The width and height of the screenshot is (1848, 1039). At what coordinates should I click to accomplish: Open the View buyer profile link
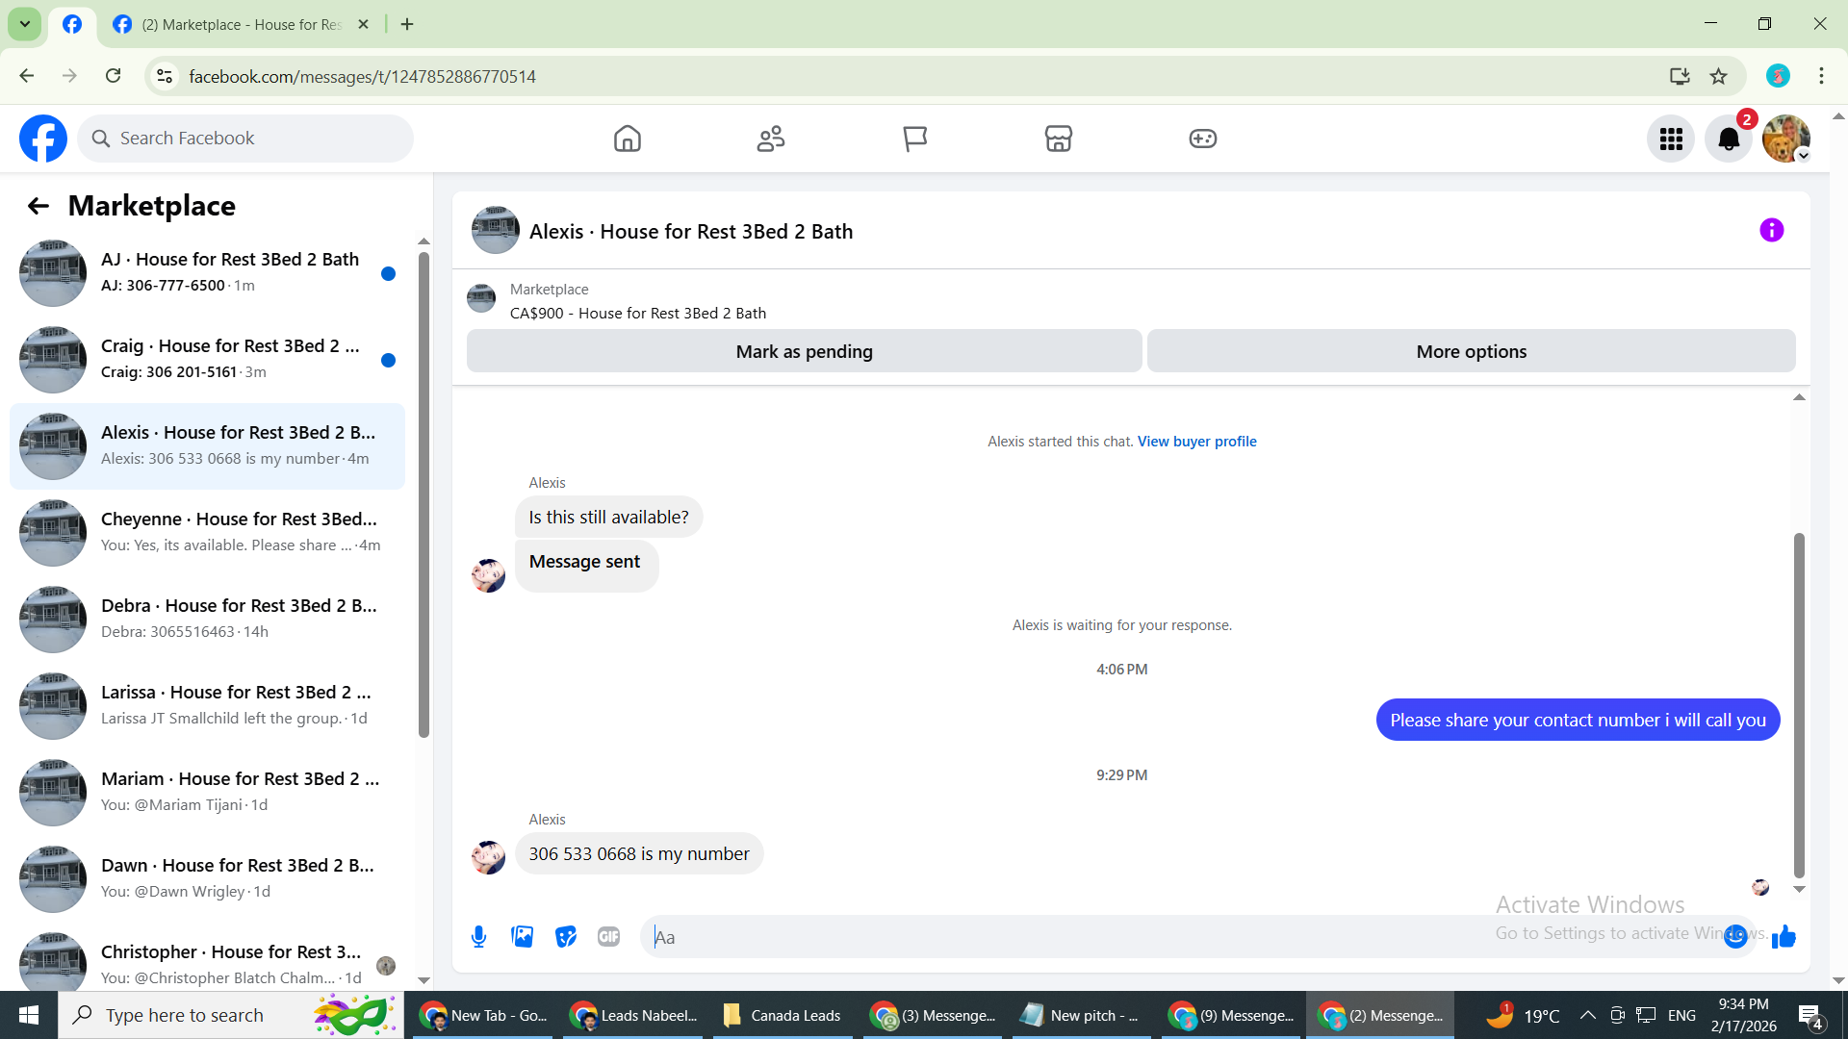point(1196,442)
